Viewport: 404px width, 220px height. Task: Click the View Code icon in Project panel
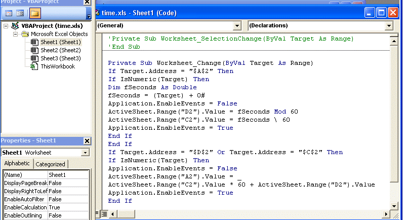[9, 13]
